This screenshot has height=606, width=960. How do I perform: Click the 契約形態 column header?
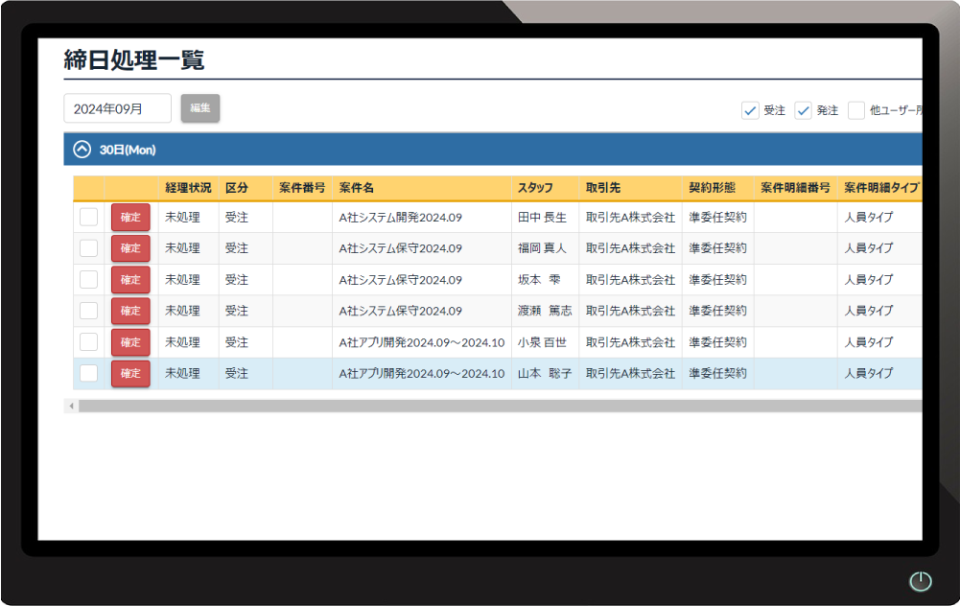pos(712,188)
